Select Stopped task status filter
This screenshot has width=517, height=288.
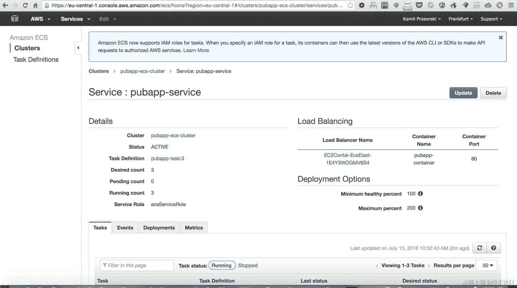tap(248, 265)
